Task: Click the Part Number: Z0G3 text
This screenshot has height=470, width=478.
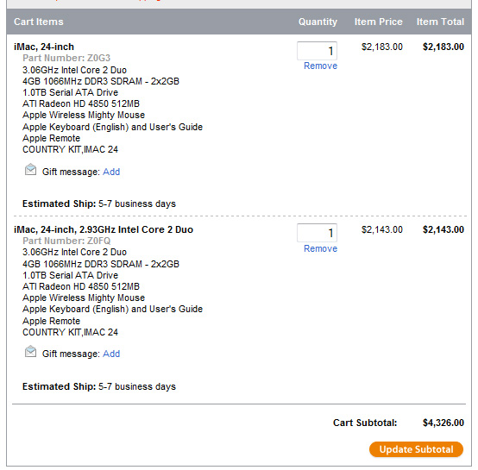Action: pos(66,58)
